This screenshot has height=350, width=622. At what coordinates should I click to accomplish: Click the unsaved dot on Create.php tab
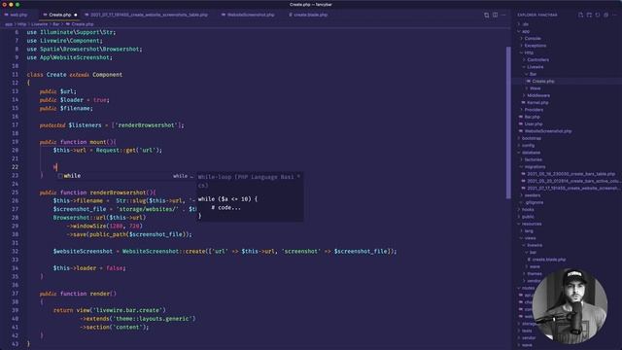[76, 15]
